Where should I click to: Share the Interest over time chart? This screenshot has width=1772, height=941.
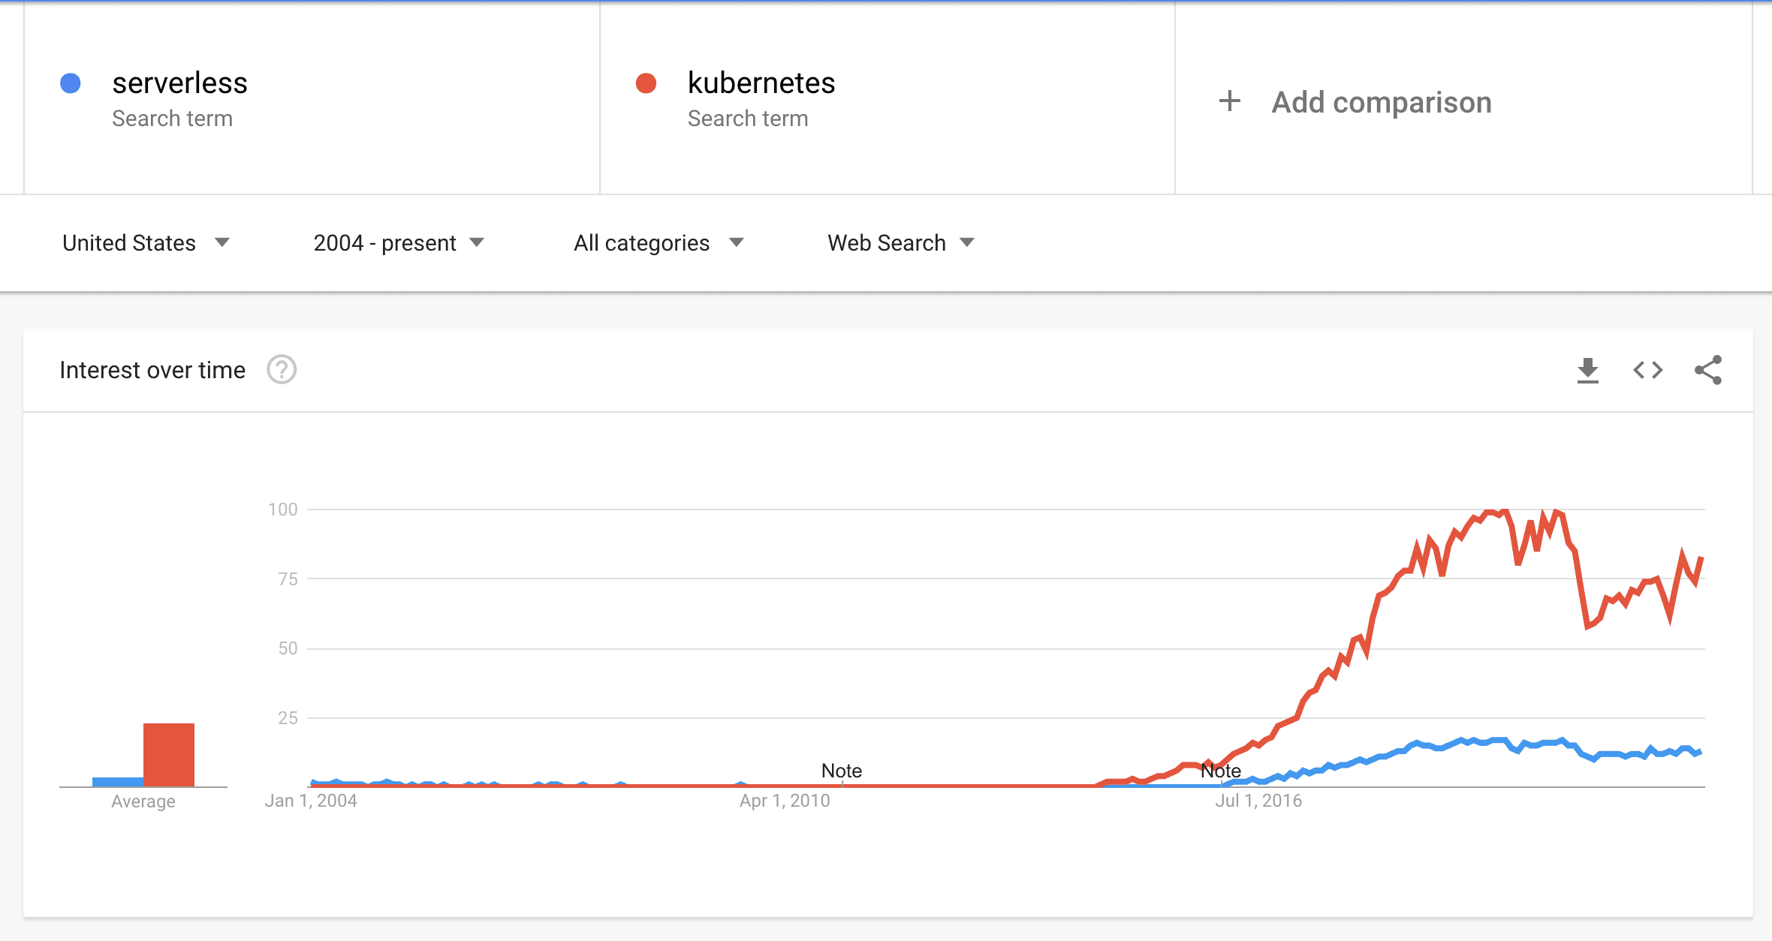tap(1710, 369)
